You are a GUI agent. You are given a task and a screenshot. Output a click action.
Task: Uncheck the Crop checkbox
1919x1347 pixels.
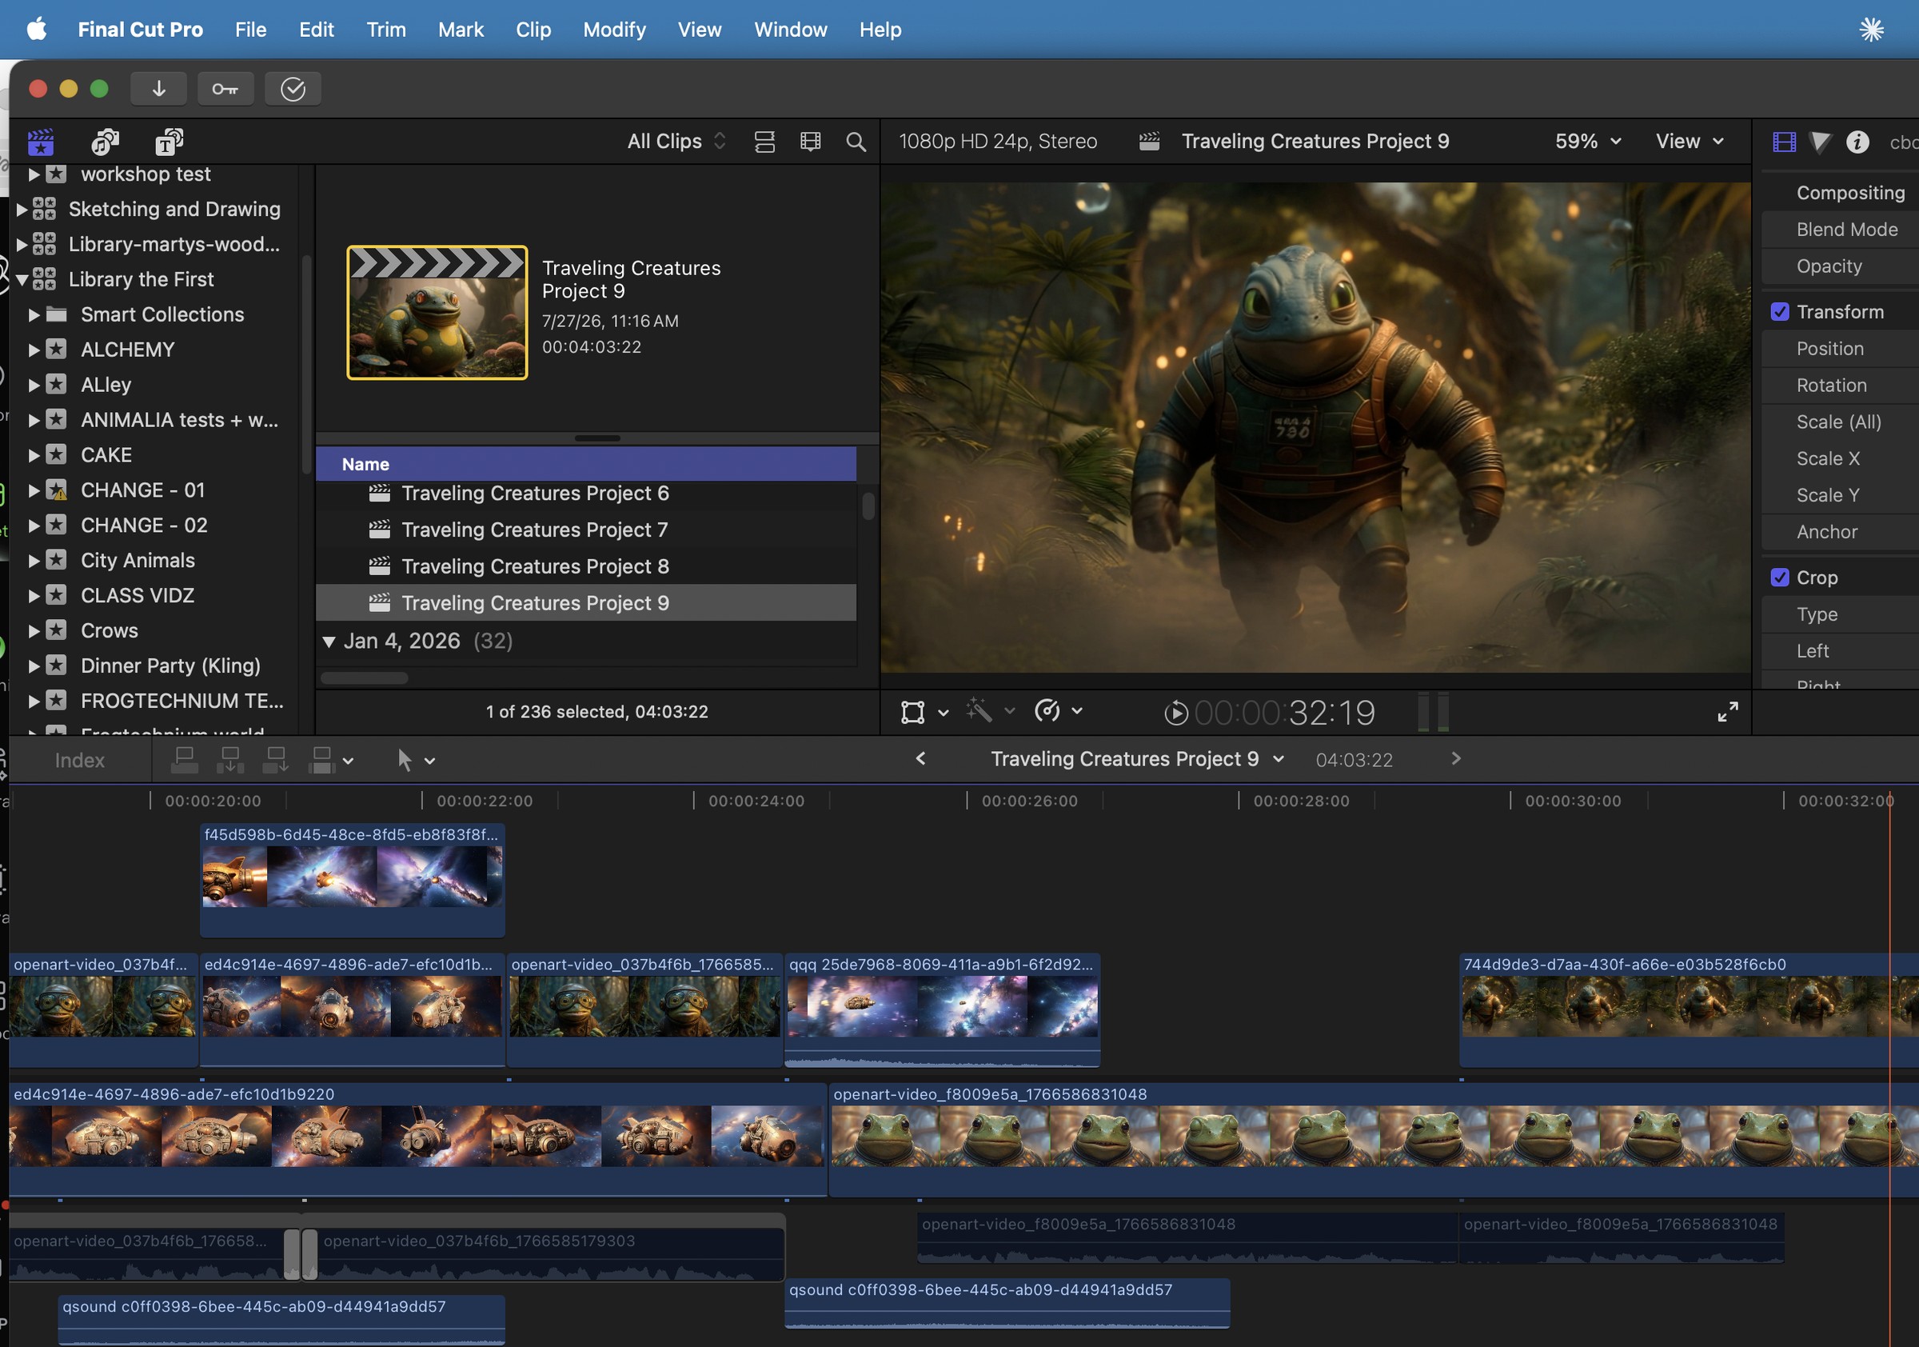pos(1779,578)
